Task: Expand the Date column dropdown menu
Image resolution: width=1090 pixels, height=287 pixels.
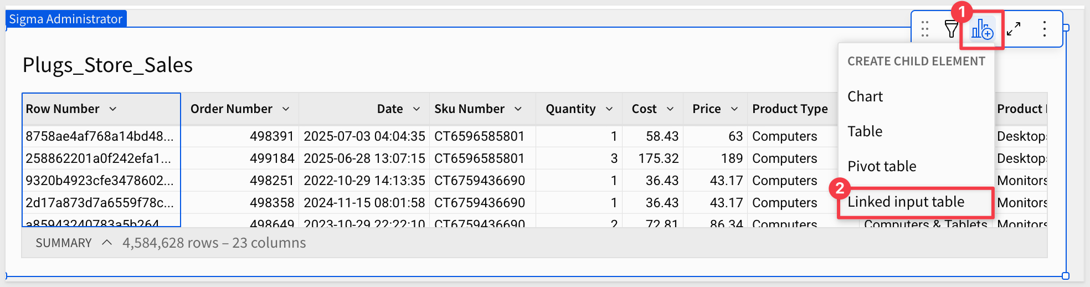Action: 417,109
